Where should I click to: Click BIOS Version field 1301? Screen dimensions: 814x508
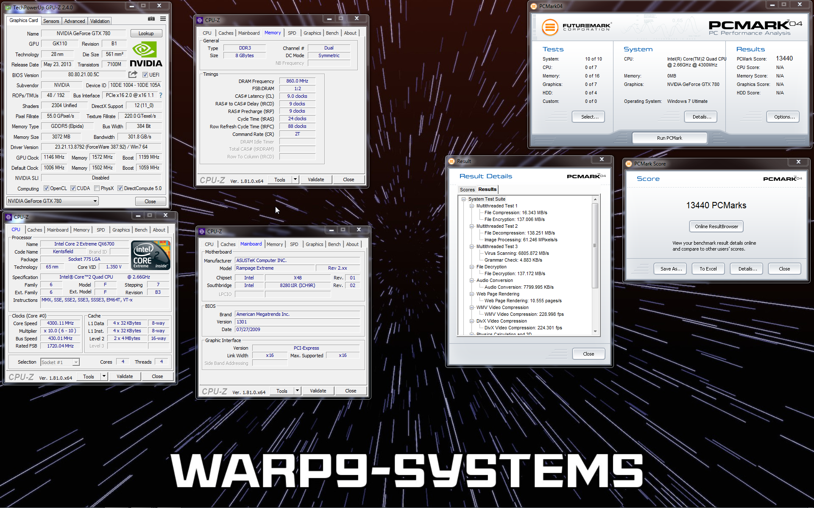pyautogui.click(x=297, y=322)
